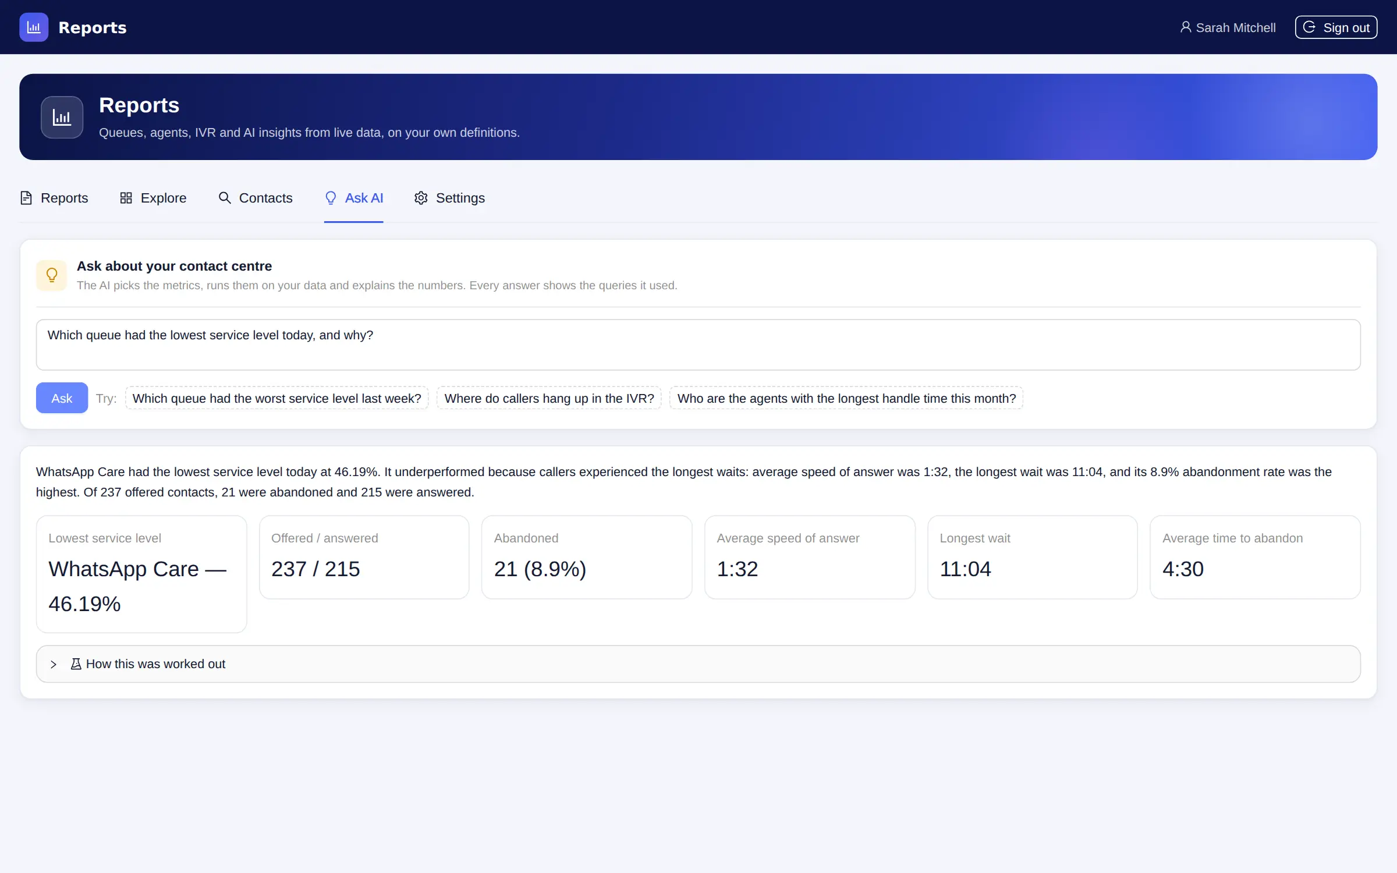Select the Lowest service level card

[141, 574]
